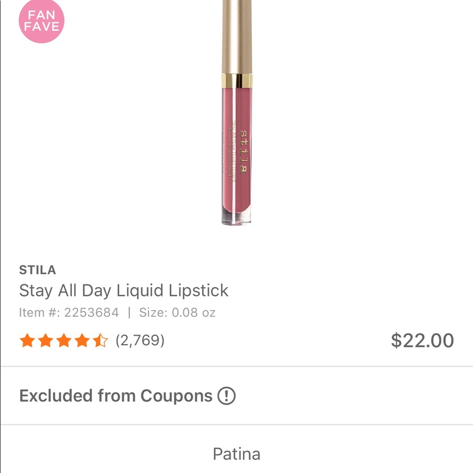
Task: Click the first orange rating star
Action: coord(27,340)
